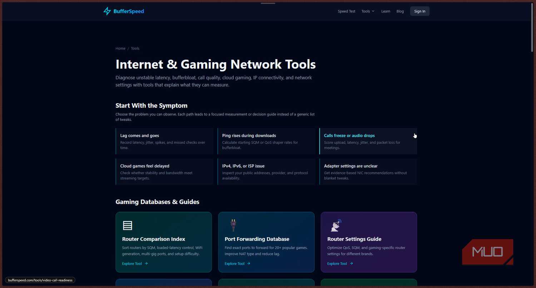Screen dimensions: 536x288
Task: Click the Port Forwarding Database title
Action: [257, 239]
